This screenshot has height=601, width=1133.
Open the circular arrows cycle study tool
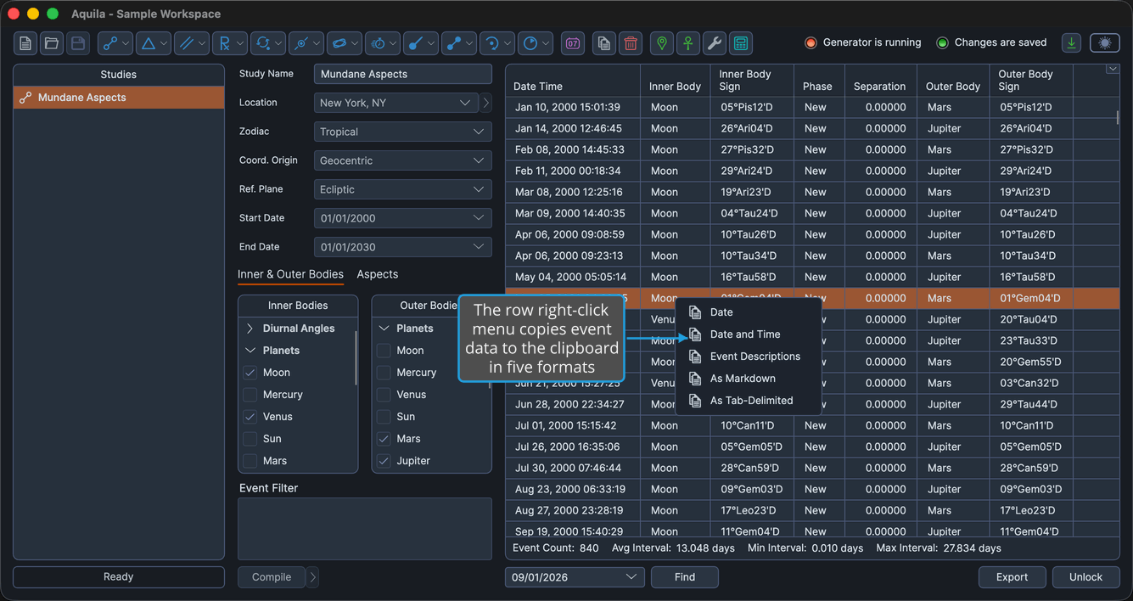tap(268, 43)
